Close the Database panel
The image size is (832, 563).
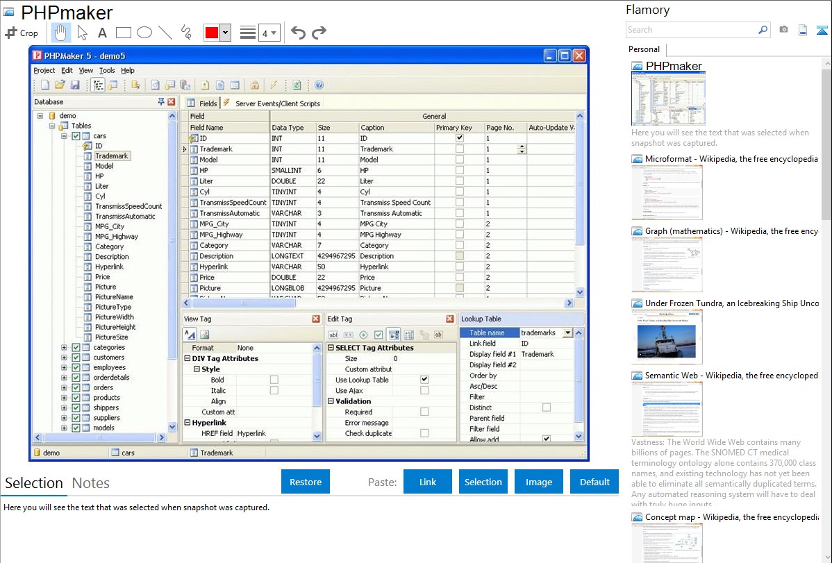(171, 101)
